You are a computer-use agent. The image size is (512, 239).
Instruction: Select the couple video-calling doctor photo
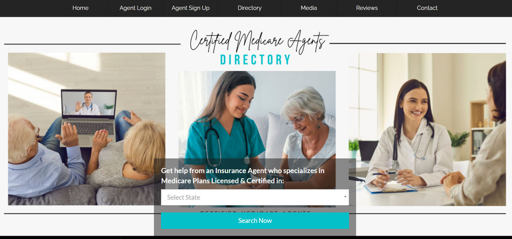(x=87, y=129)
